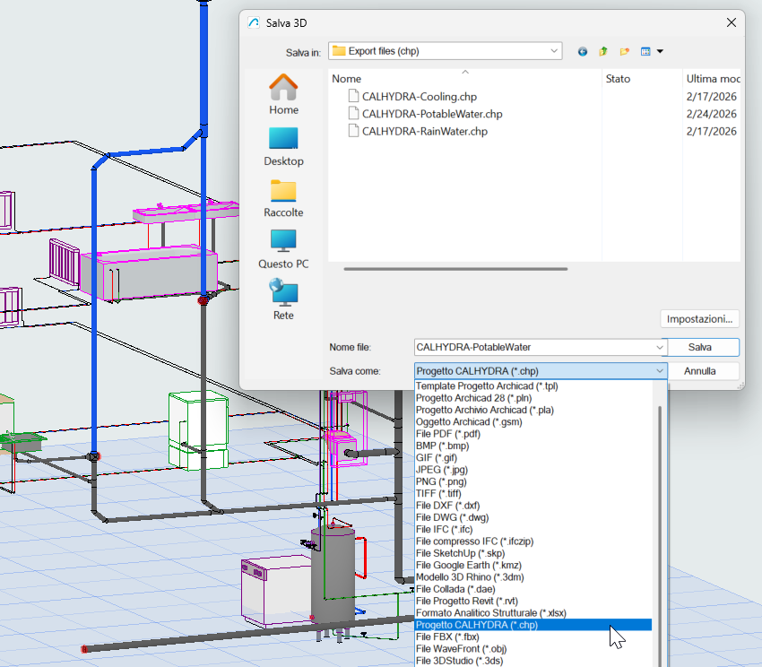The width and height of the screenshot is (762, 667).
Task: Collapse the Salva come format dropdown
Action: tap(660, 371)
